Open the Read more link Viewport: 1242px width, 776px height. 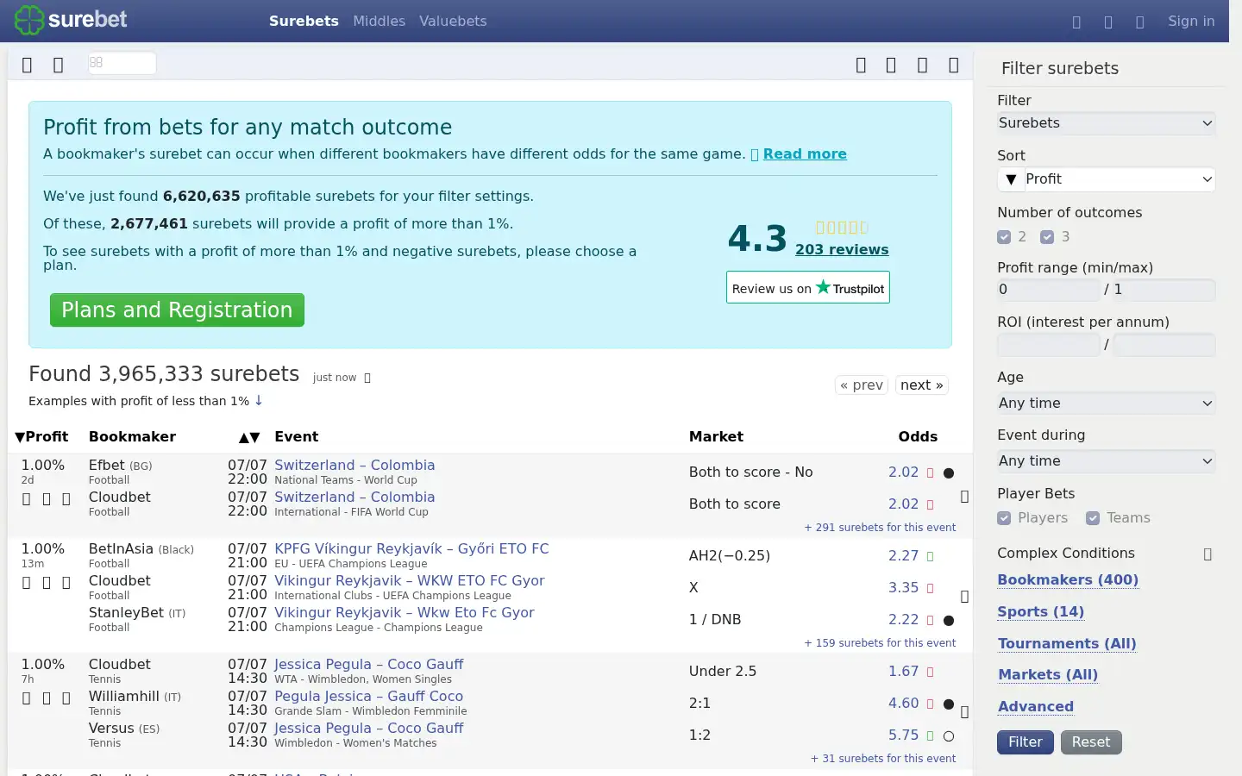(805, 154)
